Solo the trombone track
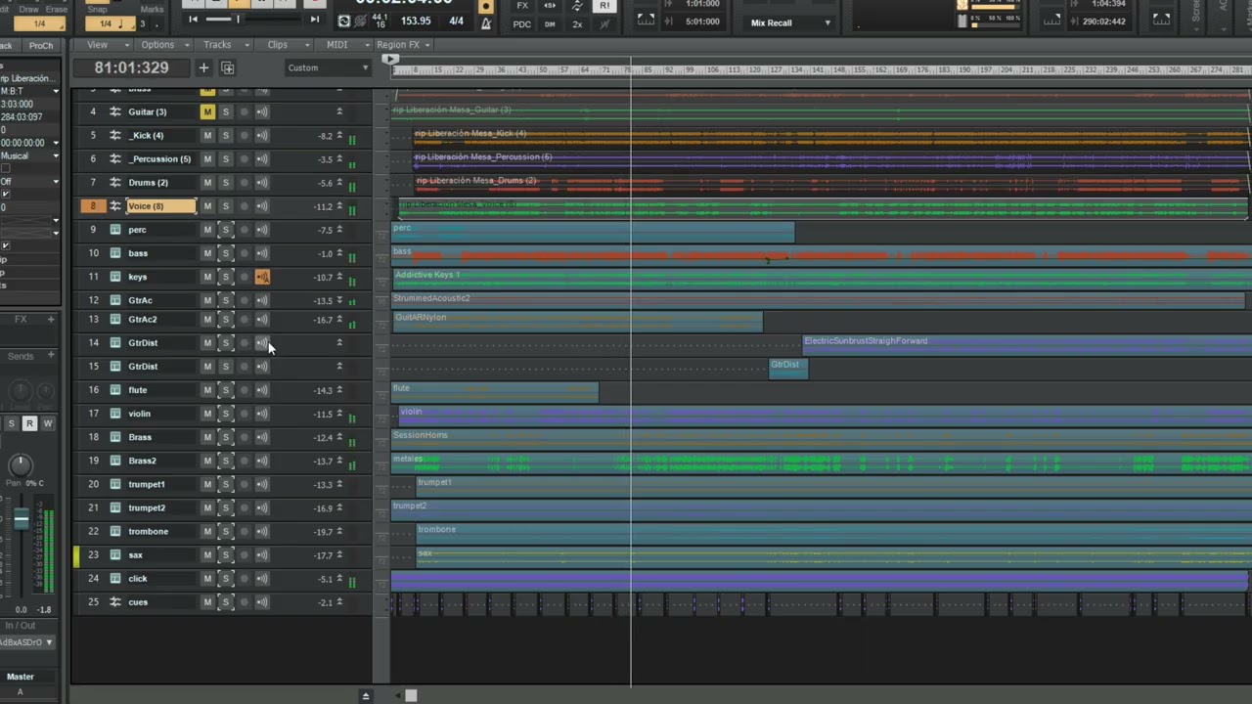This screenshot has width=1252, height=704. (225, 531)
